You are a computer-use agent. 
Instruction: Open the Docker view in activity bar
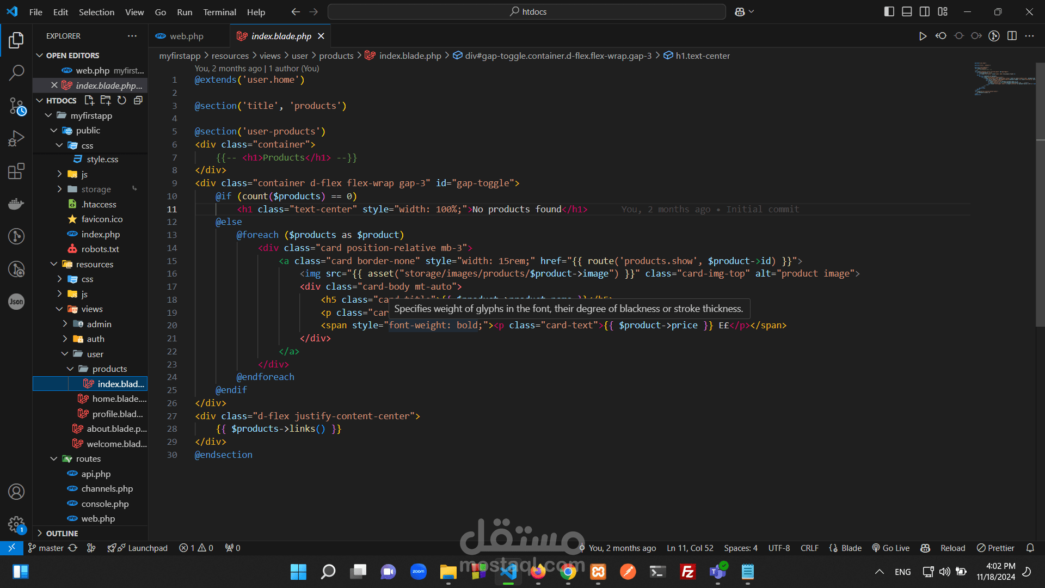tap(16, 204)
